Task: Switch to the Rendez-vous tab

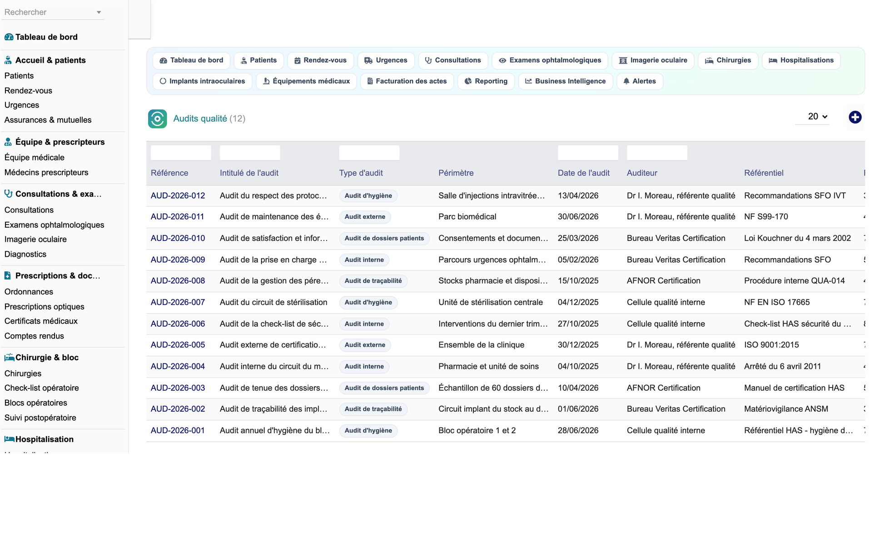Action: point(320,60)
